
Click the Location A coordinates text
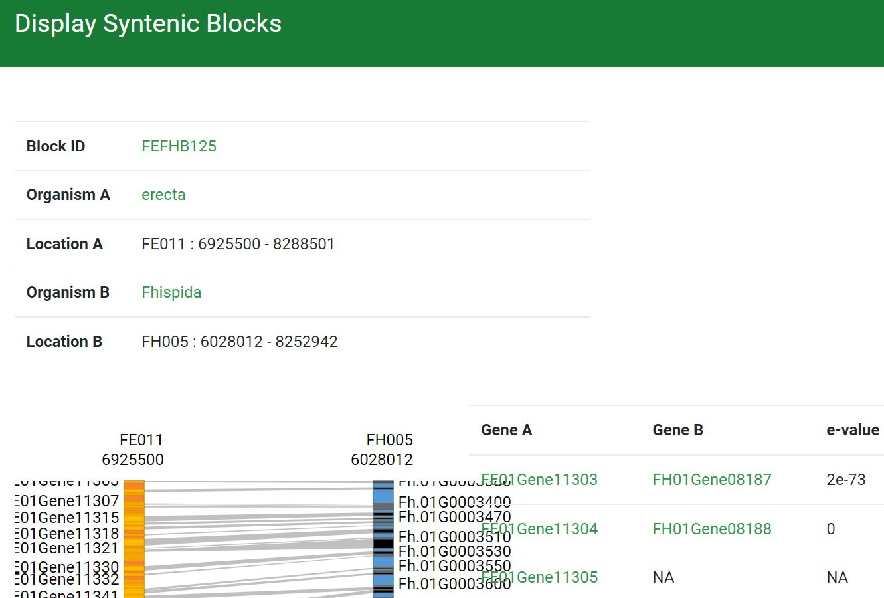238,244
